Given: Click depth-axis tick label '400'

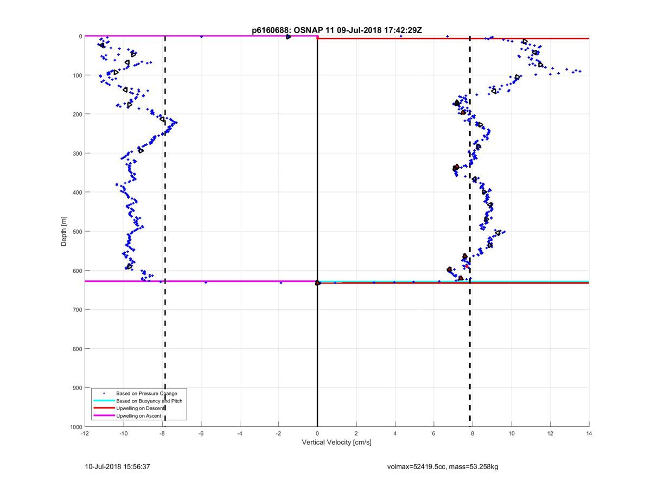Looking at the screenshot, I should click(x=77, y=193).
